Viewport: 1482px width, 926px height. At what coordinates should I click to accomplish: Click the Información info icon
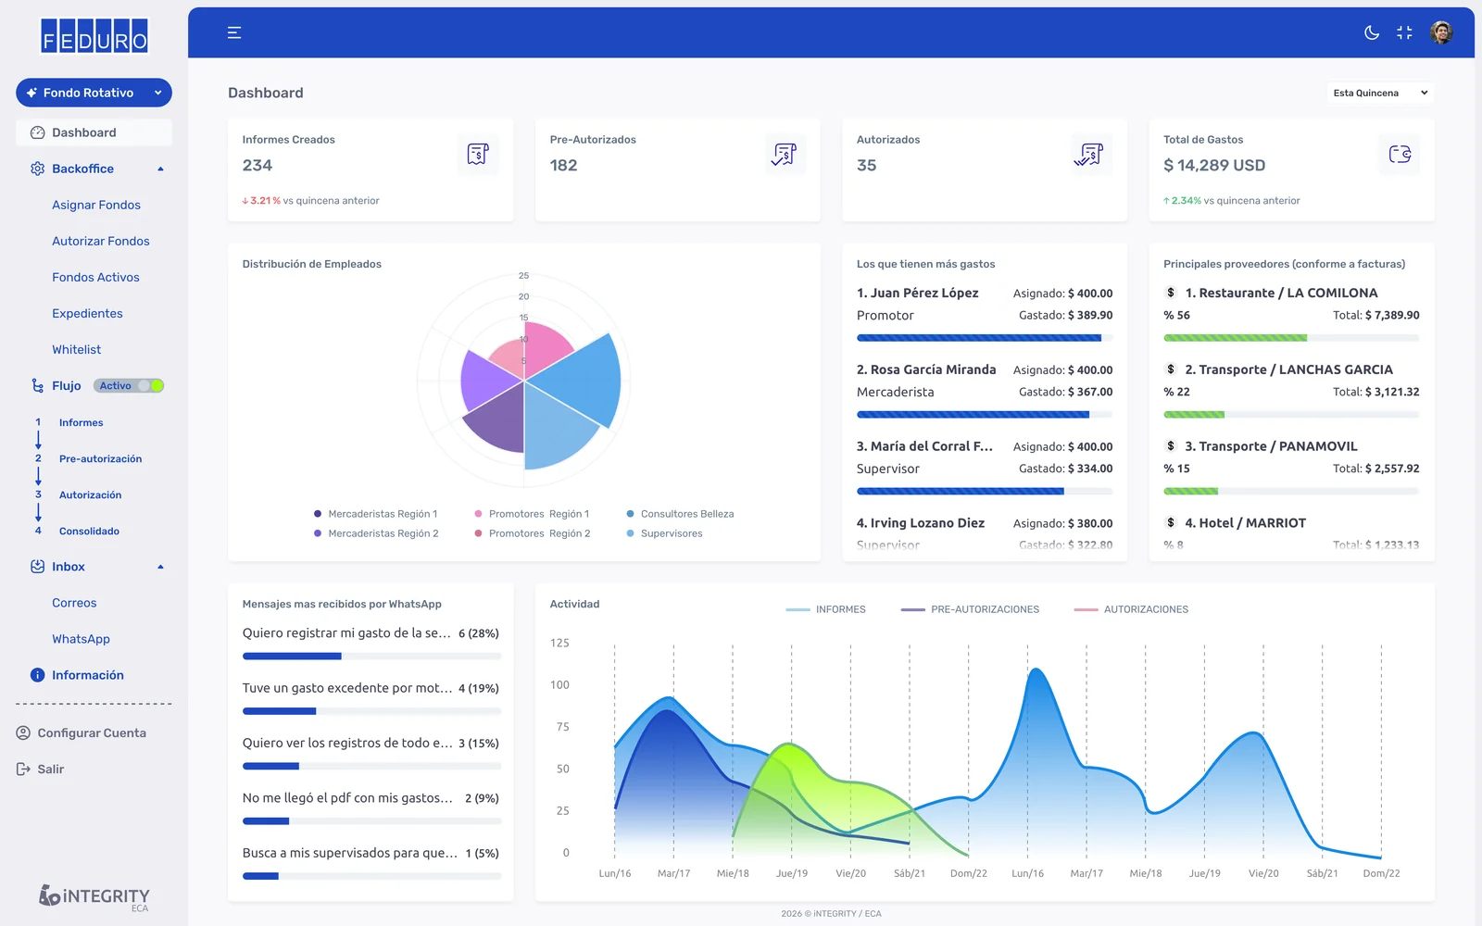point(37,675)
